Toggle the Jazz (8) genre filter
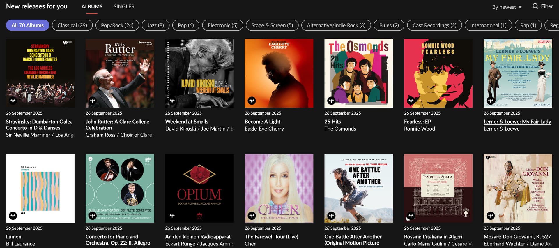The image size is (559, 248). (155, 25)
